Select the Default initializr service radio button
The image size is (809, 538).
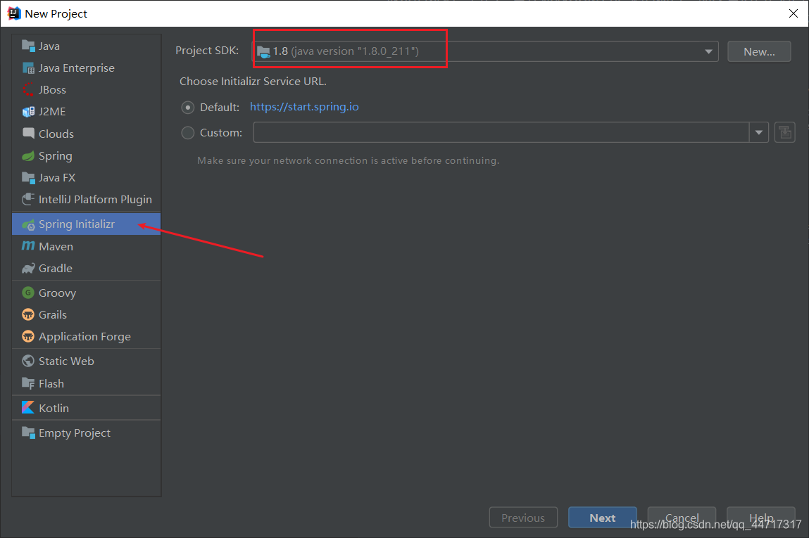coord(187,106)
